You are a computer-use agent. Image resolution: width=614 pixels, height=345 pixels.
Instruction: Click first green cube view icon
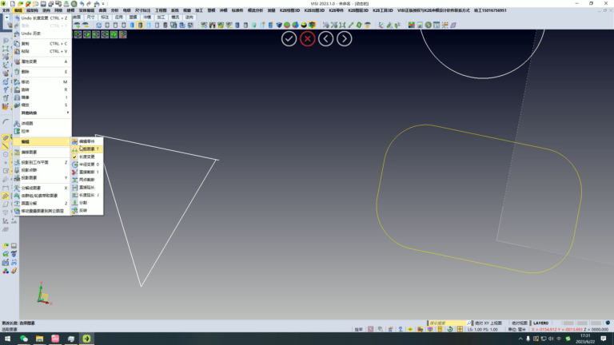click(78, 35)
